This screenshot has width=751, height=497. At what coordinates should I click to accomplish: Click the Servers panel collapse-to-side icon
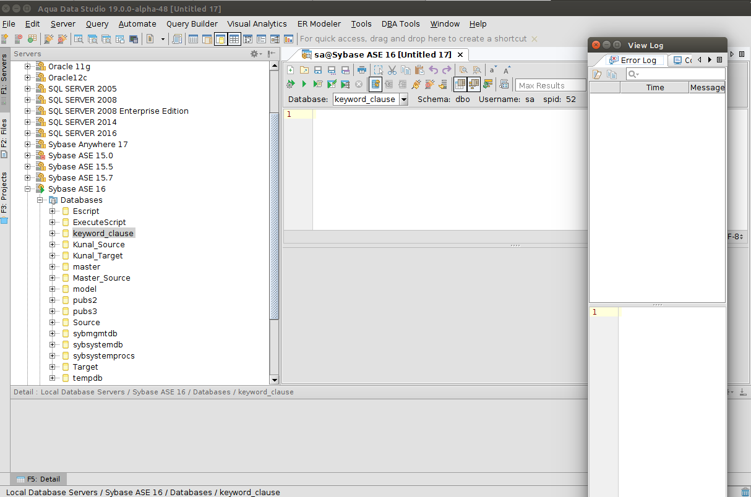272,54
